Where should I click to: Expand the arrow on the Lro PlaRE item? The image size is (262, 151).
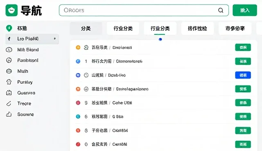point(54,39)
